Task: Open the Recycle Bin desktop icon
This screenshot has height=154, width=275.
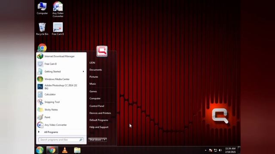Action: pyautogui.click(x=42, y=29)
